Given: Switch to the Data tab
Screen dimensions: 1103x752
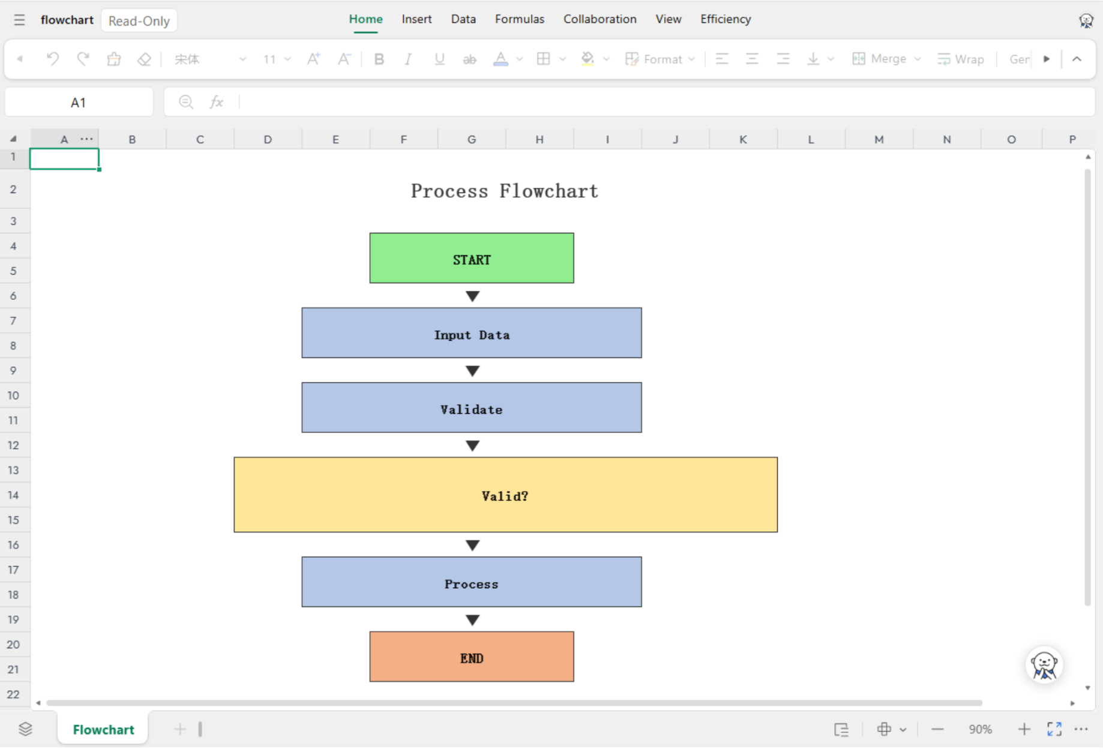Looking at the screenshot, I should tap(463, 19).
